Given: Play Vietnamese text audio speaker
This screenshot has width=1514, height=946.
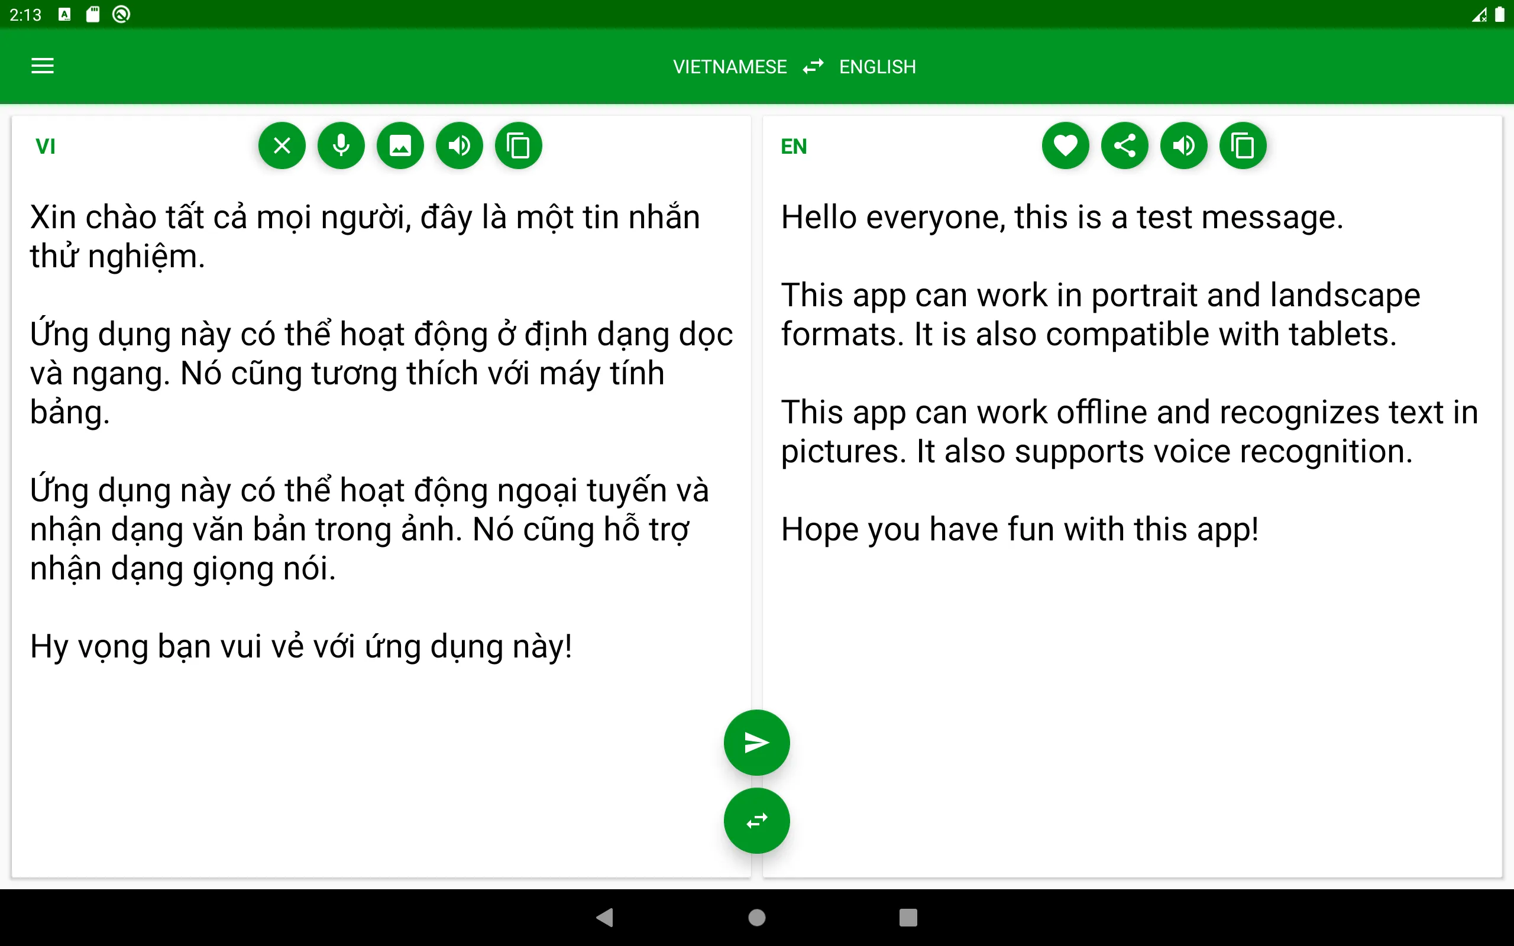Looking at the screenshot, I should pyautogui.click(x=459, y=146).
